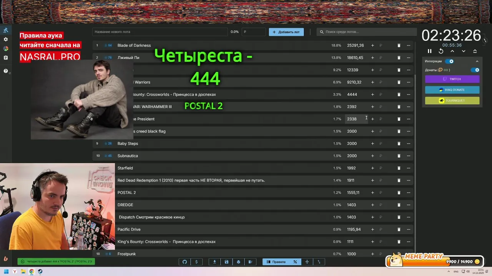Click the save floppy disk icon
Screen dimensions: 492x276
226,262
